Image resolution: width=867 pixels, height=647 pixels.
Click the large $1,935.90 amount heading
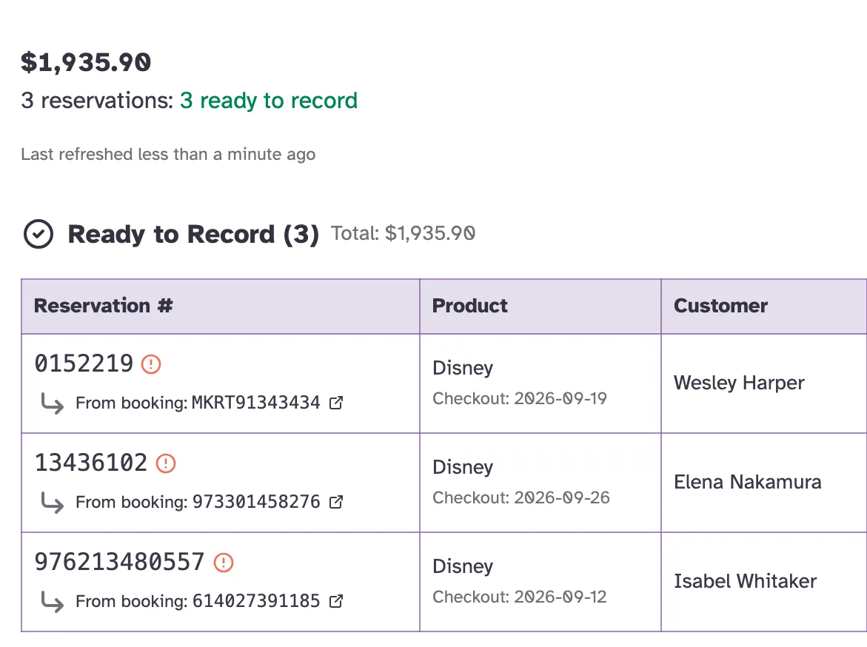tap(86, 62)
